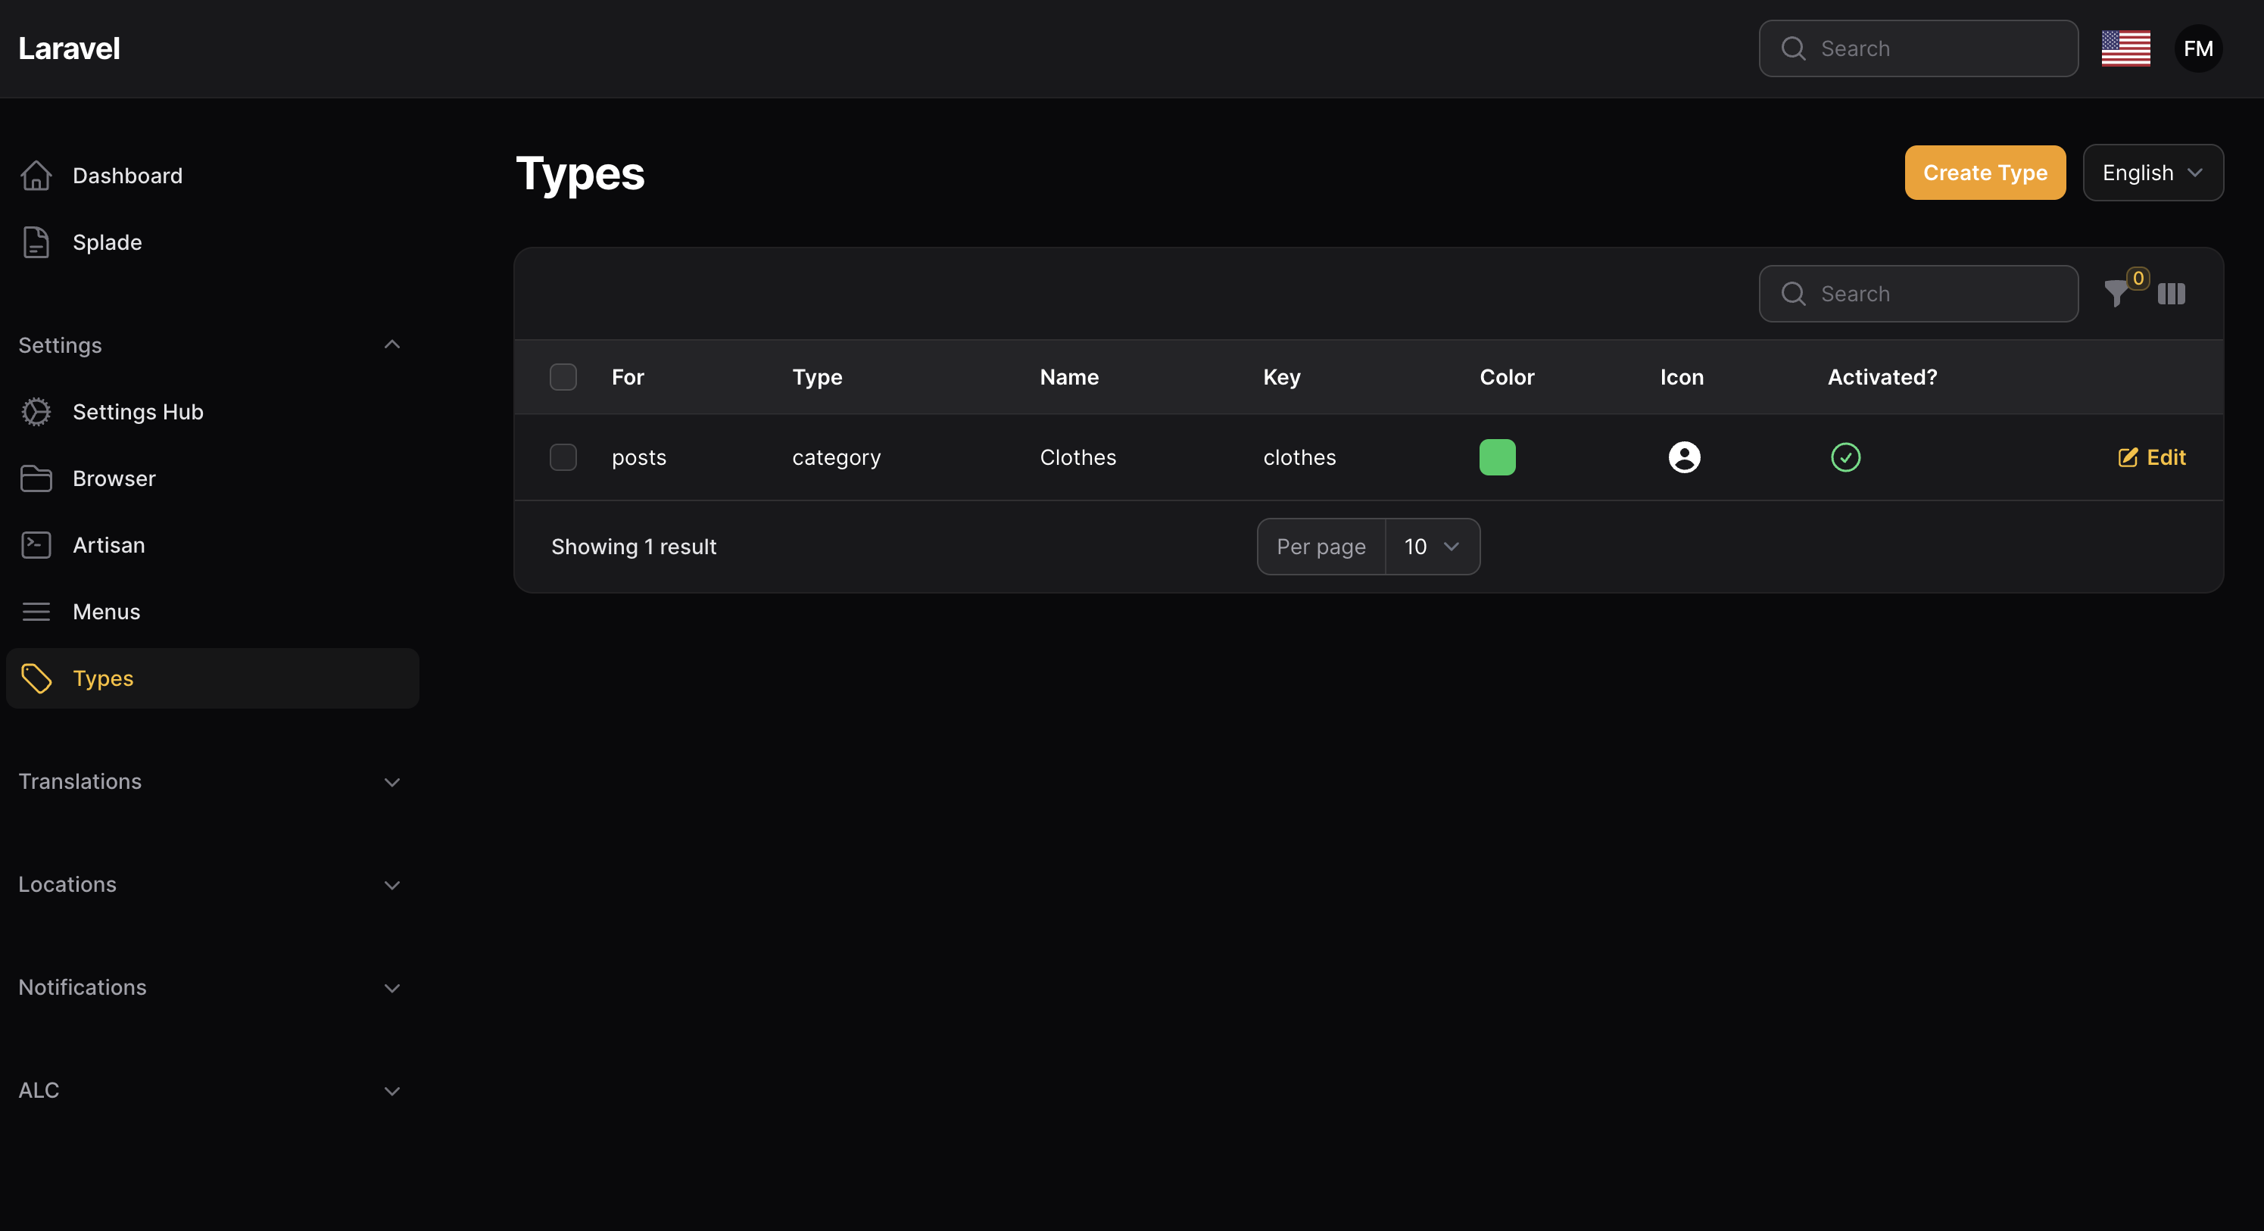2264x1231 pixels.
Task: Check the posts row checkbox
Action: coord(563,457)
